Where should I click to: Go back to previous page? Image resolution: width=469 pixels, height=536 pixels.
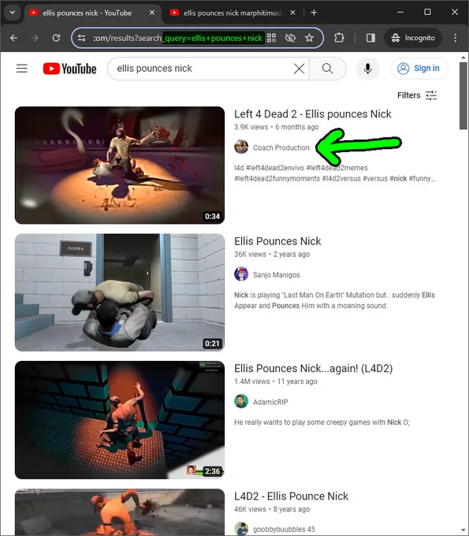[13, 38]
